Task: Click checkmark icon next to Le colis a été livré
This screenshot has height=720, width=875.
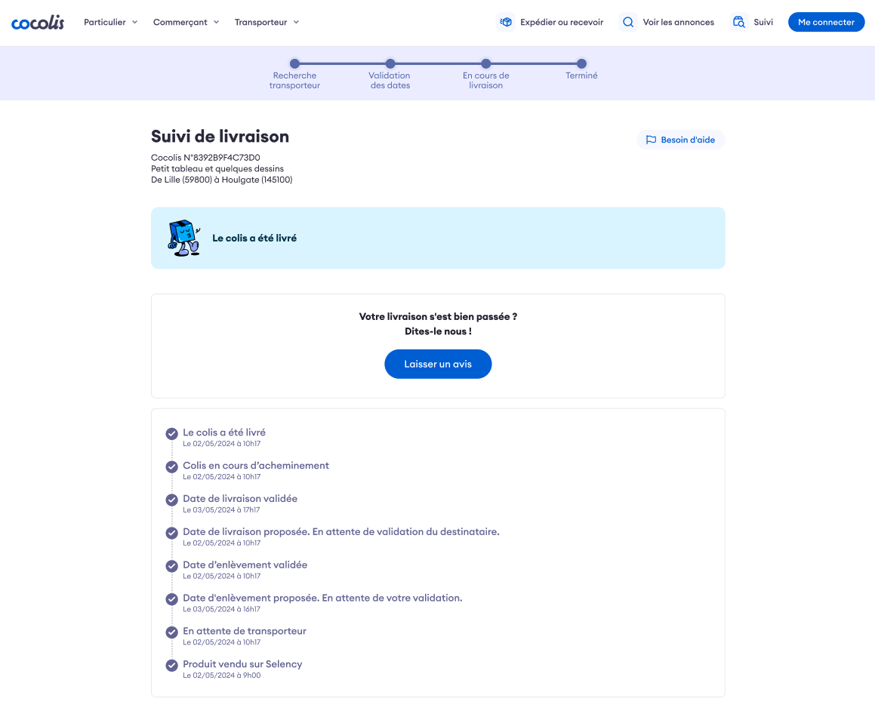Action: 172,433
